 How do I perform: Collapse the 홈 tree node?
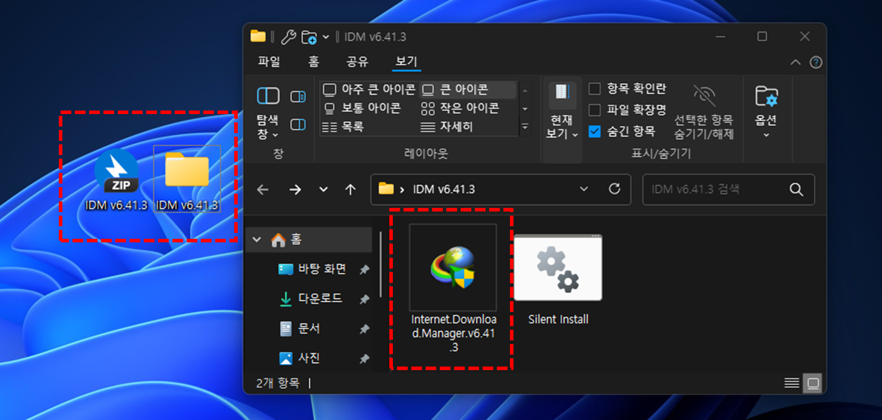coord(257,239)
